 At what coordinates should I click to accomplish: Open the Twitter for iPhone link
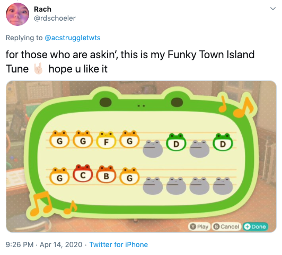point(119,244)
